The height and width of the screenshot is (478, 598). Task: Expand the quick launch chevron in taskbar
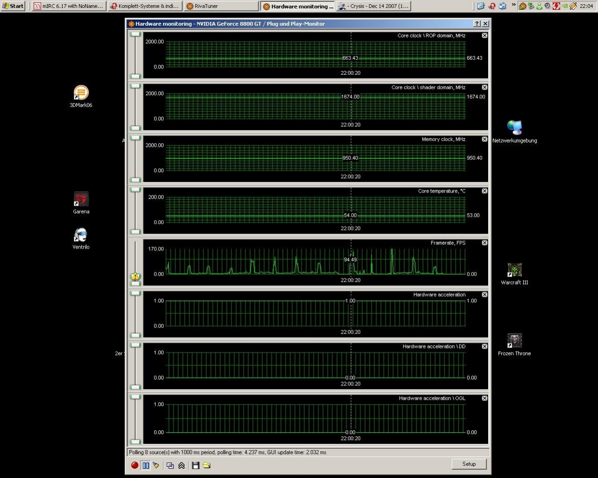pos(513,6)
